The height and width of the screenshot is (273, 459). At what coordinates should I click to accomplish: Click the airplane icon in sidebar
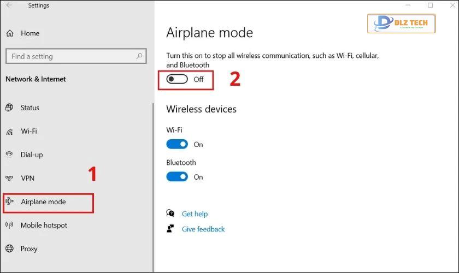[x=9, y=201]
